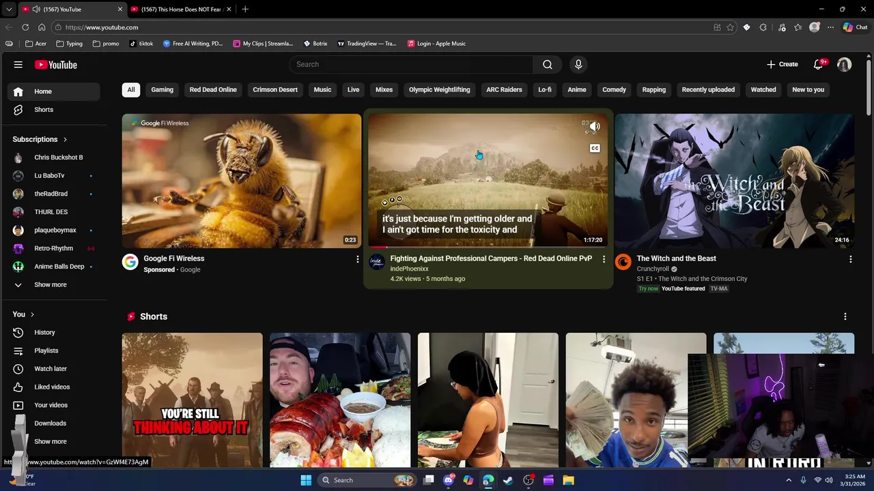Bookmark this page with the star icon

(730, 27)
